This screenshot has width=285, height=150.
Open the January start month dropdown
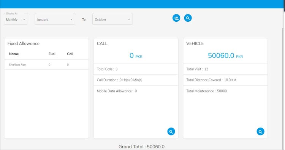coord(55,19)
